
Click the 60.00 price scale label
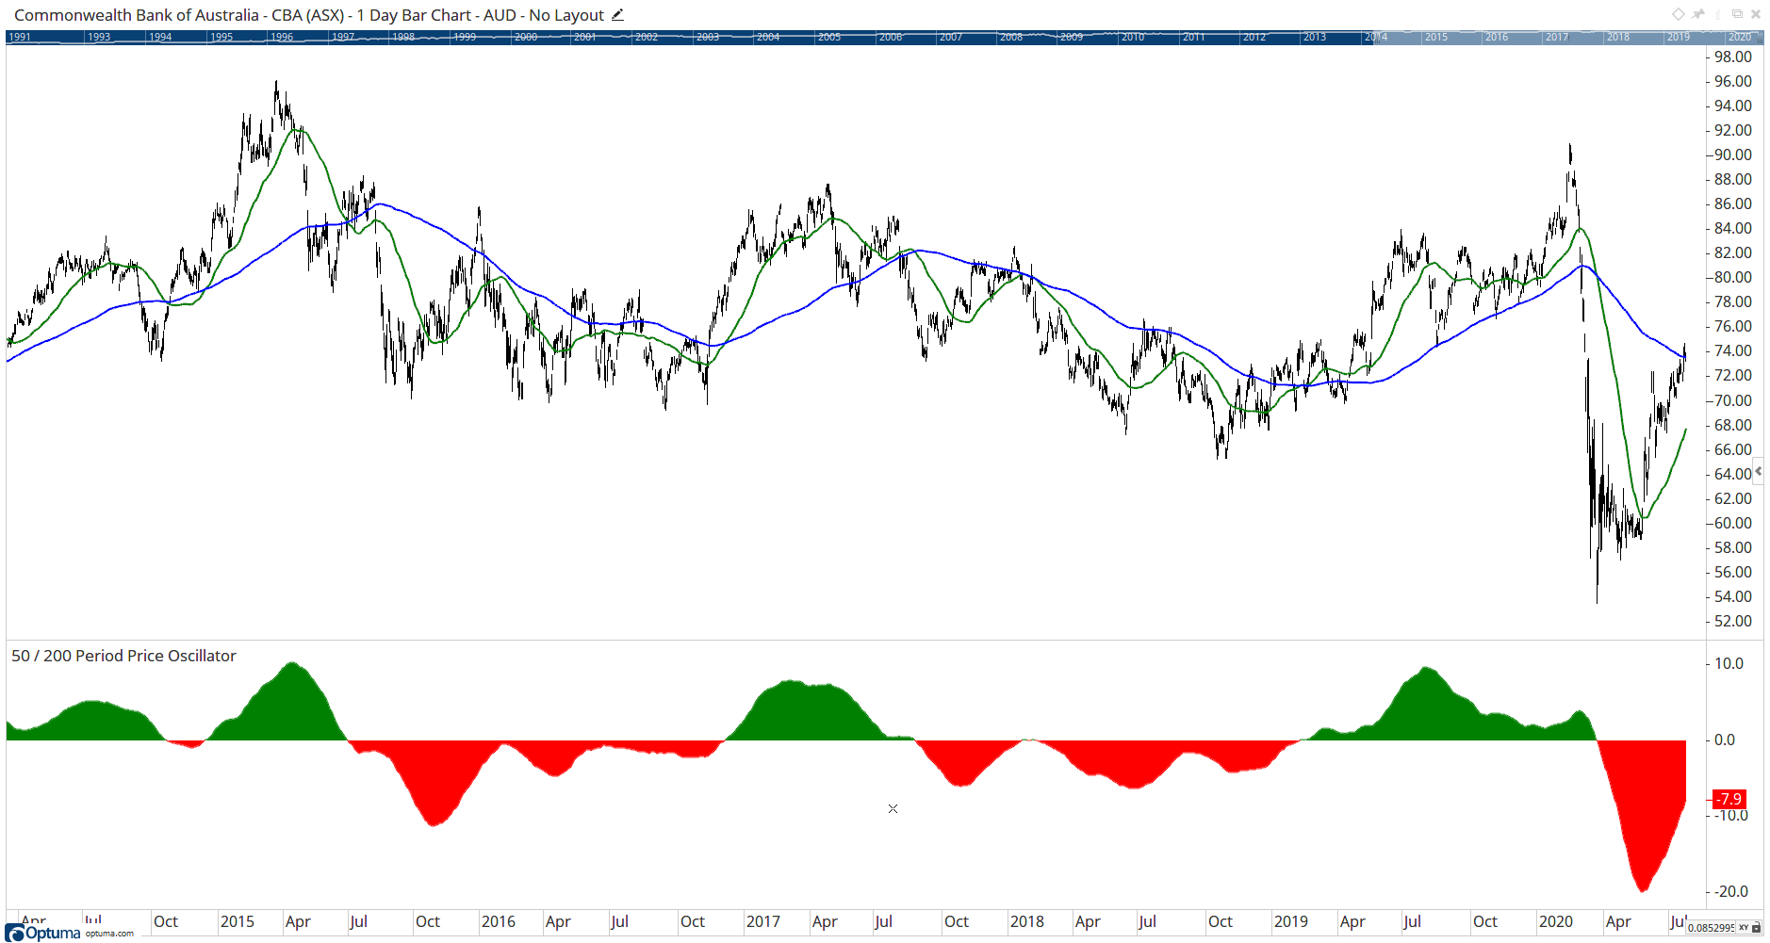pos(1732,523)
